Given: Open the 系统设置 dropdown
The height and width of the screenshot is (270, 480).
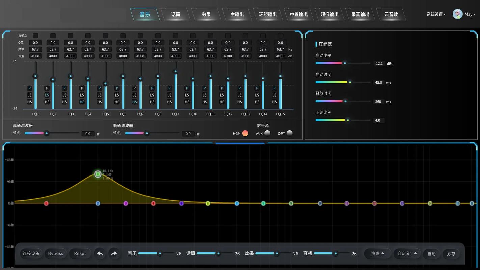Looking at the screenshot, I should (436, 14).
